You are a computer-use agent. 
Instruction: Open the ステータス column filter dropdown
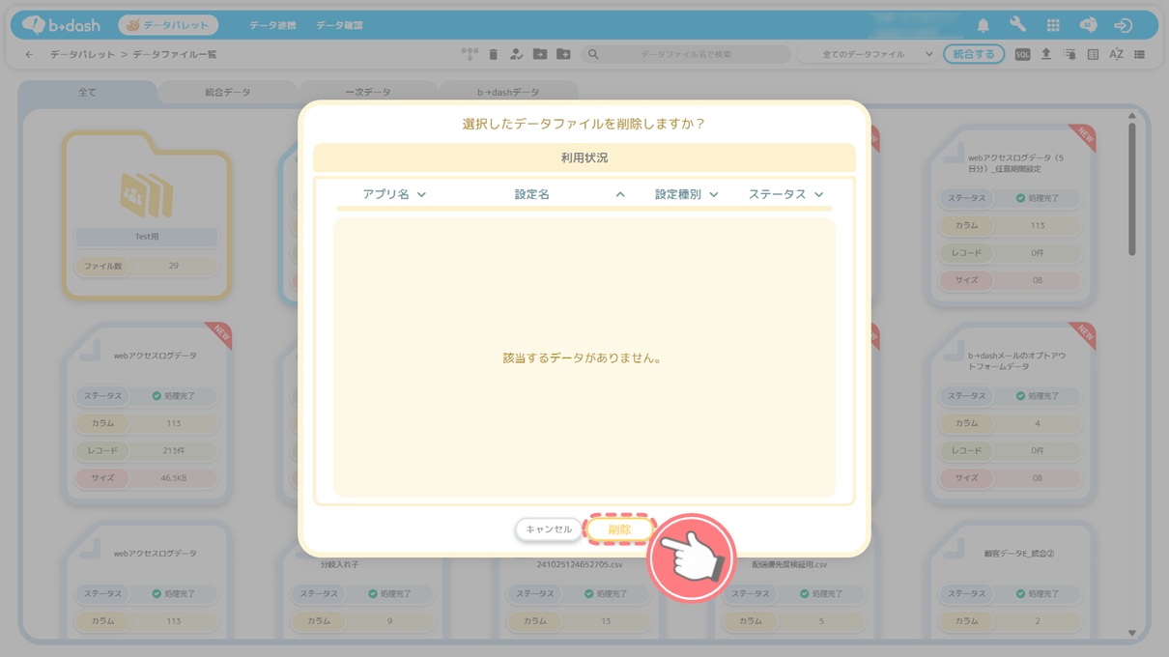[819, 195]
